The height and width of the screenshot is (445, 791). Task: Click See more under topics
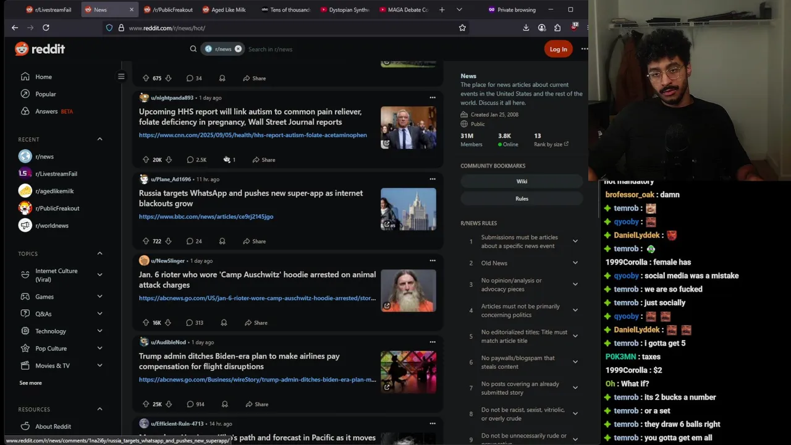click(x=30, y=383)
